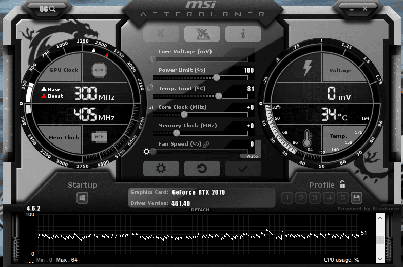403x267 pixels.
Task: Select profile slot 2
Action: [x=301, y=198]
